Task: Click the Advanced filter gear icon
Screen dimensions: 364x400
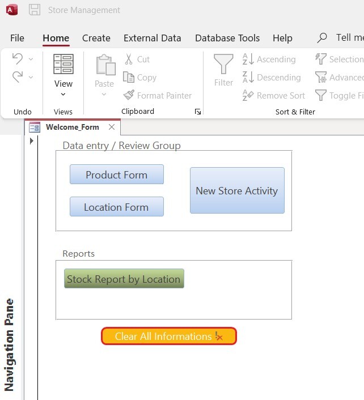Action: (x=320, y=77)
